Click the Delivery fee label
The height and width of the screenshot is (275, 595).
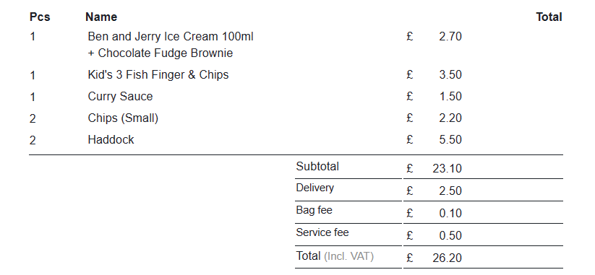(x=315, y=188)
